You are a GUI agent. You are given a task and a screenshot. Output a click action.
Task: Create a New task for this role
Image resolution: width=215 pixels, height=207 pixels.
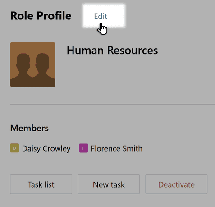pos(109,184)
